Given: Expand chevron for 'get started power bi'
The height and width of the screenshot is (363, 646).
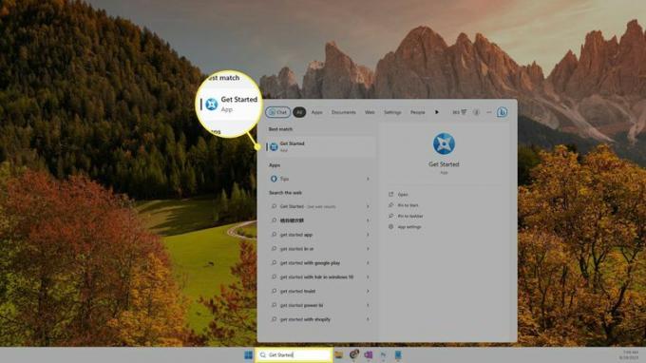Looking at the screenshot, I should pos(368,305).
